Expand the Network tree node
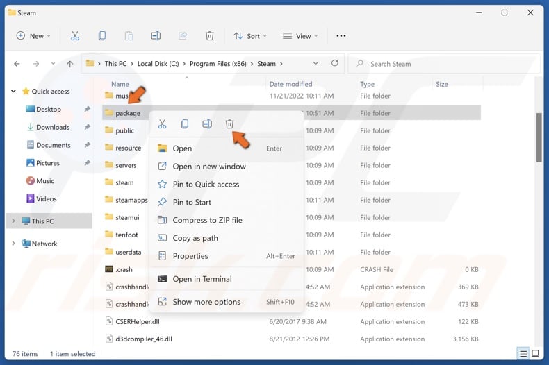Image resolution: width=549 pixels, height=365 pixels. [x=13, y=244]
